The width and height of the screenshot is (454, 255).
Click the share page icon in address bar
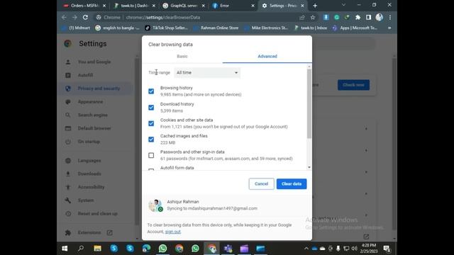pyautogui.click(x=302, y=17)
